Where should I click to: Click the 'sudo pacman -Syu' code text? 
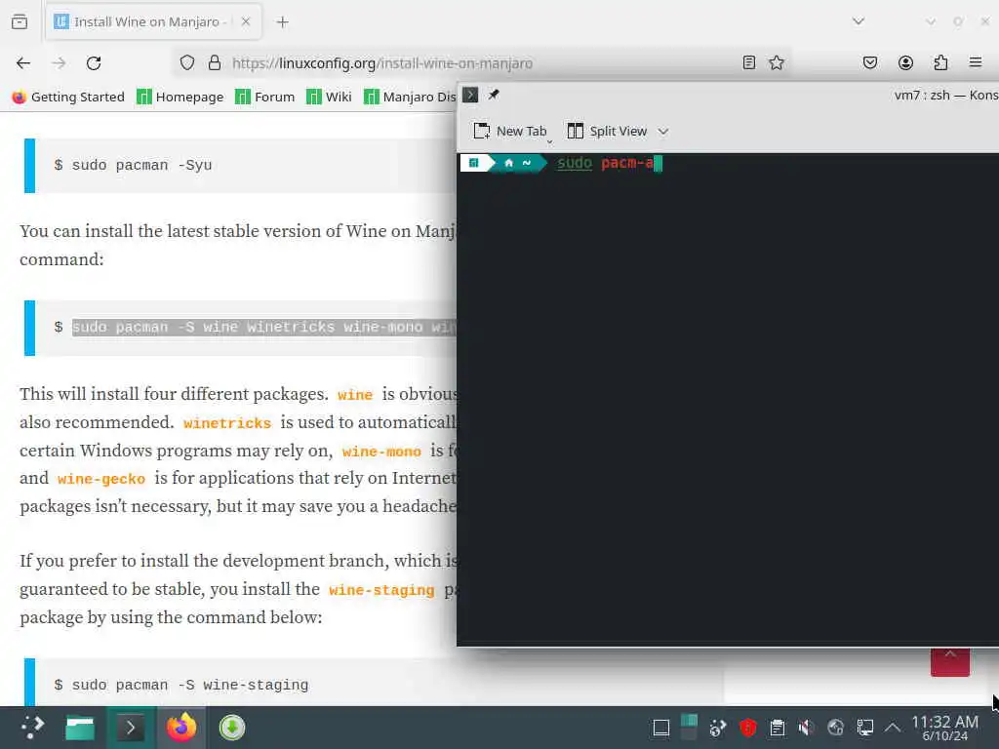pos(141,165)
